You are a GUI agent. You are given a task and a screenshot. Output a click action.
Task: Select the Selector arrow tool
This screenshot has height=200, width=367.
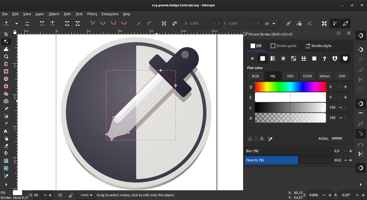(x=6, y=34)
